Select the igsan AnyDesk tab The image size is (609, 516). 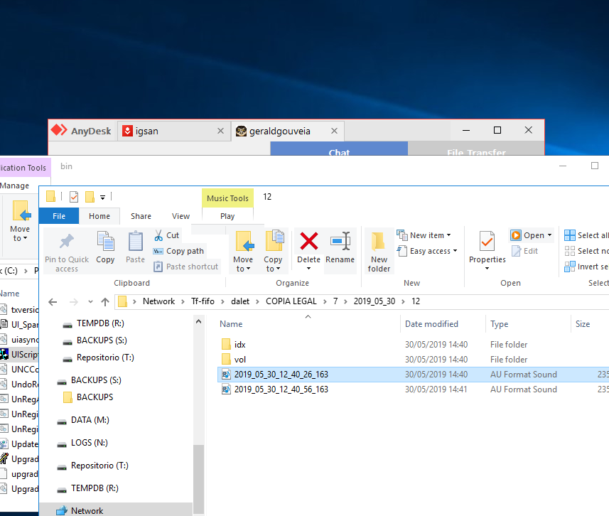173,131
